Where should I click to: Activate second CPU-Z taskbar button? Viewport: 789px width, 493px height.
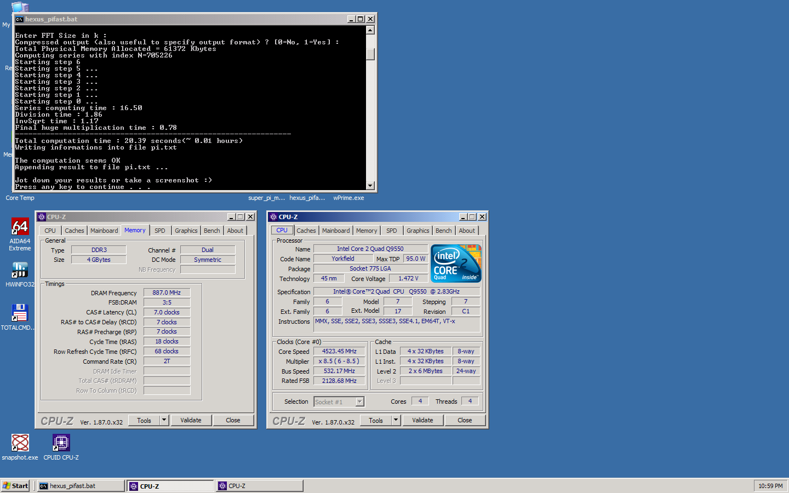pyautogui.click(x=260, y=486)
